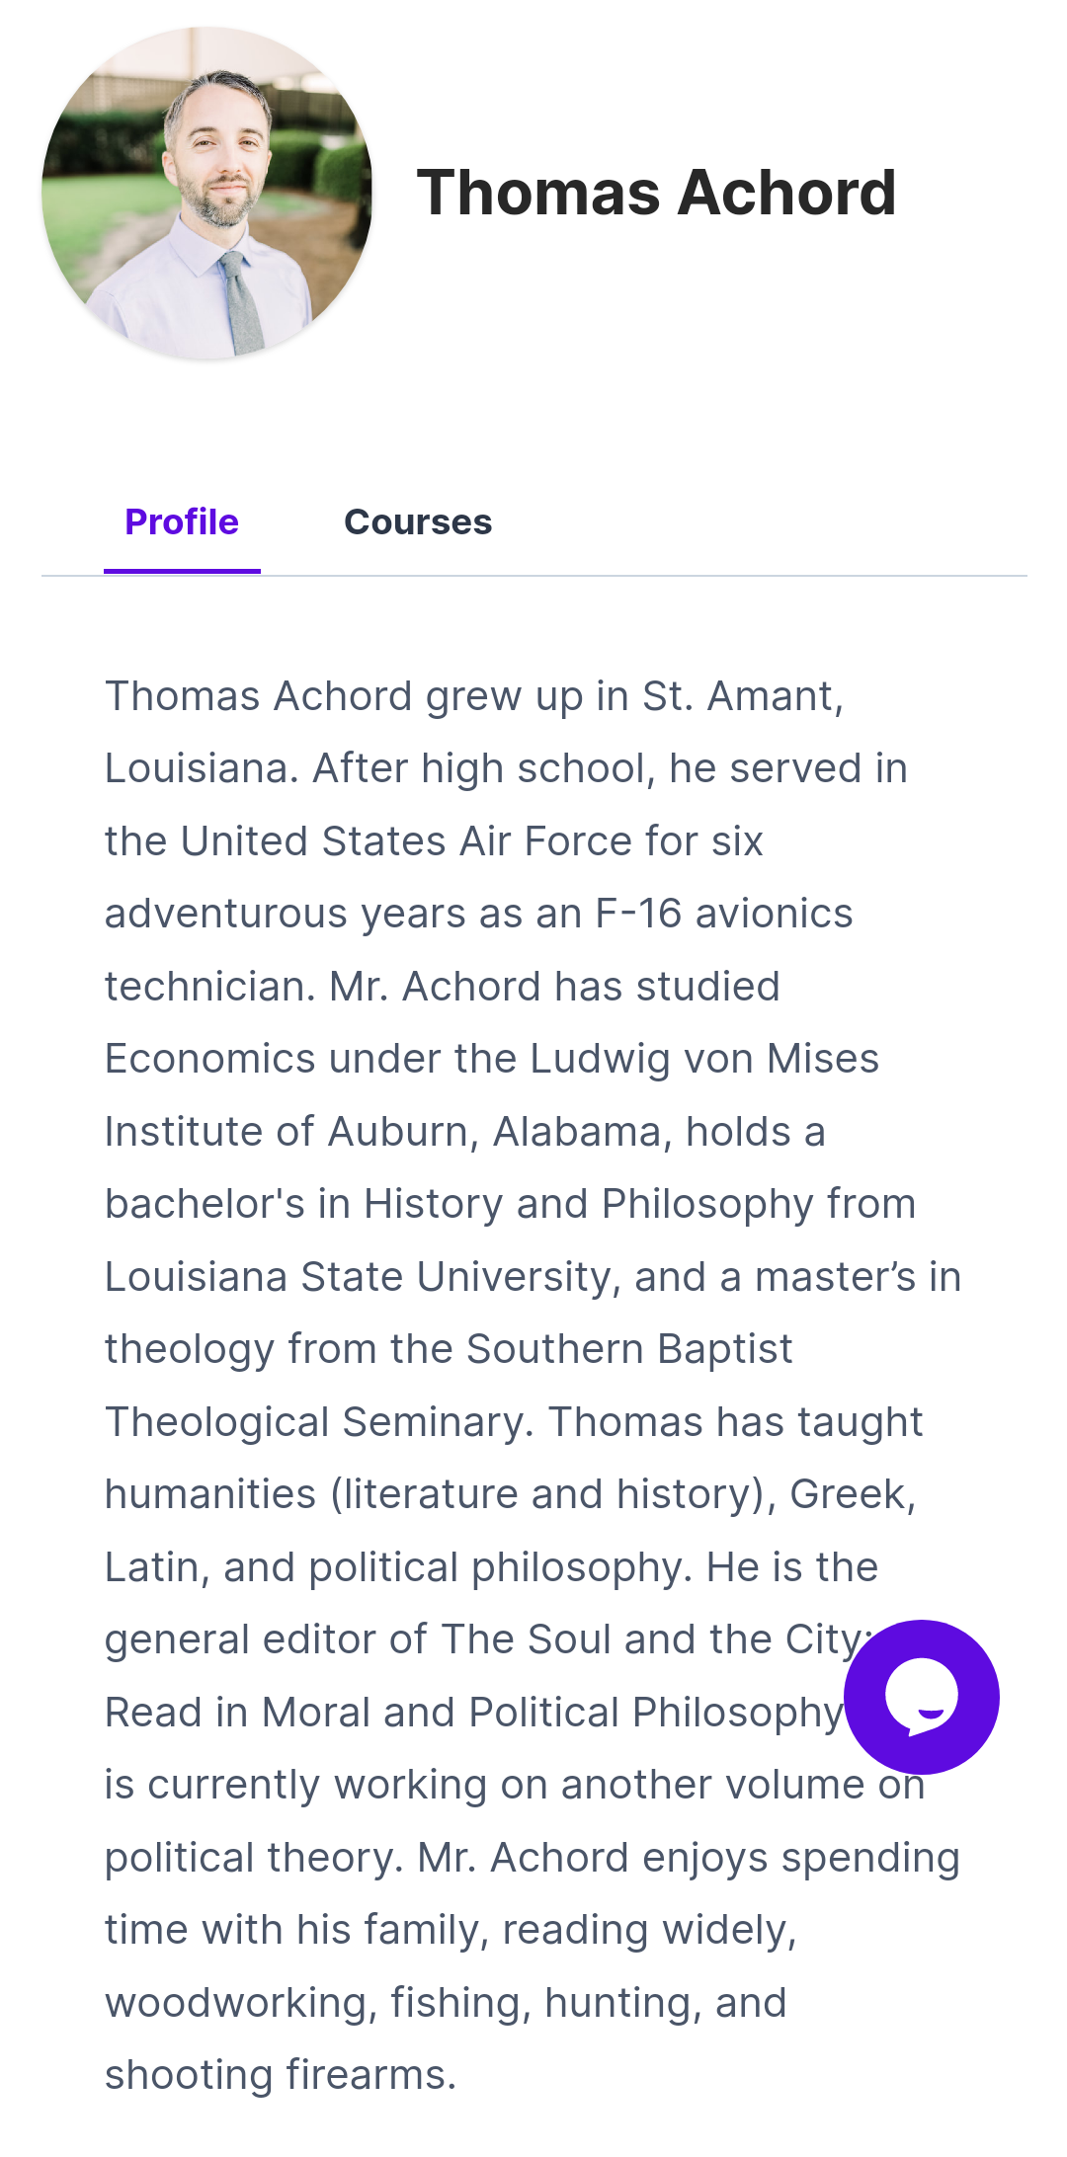Select the Profile tab
This screenshot has width=1067, height=2157.
coord(182,521)
